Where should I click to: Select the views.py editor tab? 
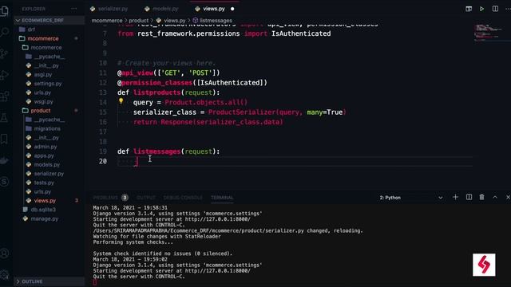[214, 9]
